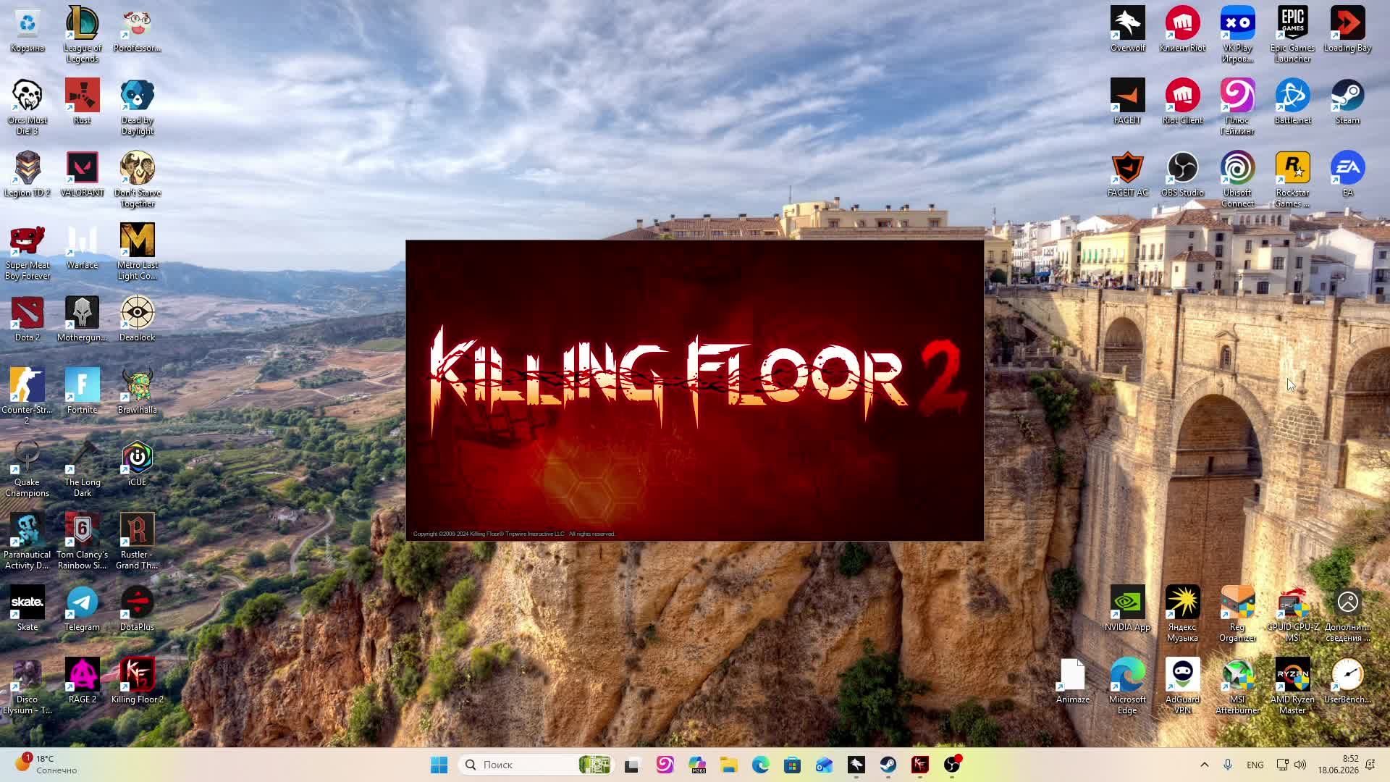The image size is (1390, 782).
Task: Select the Counter-Strike 2 desktop icon
Action: point(28,396)
